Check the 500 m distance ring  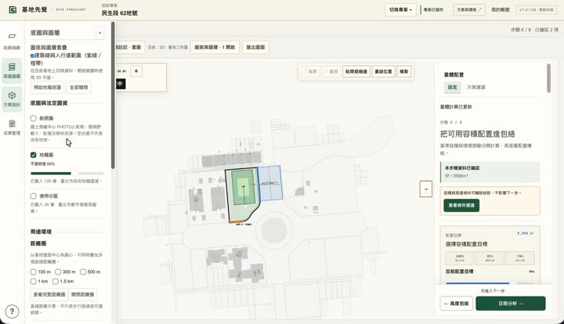tap(83, 272)
